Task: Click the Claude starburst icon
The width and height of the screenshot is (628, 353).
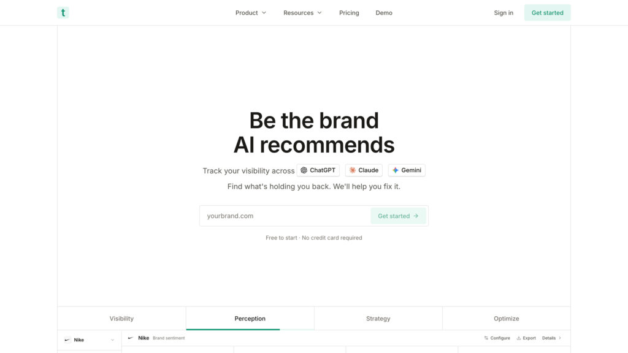Action: tap(353, 170)
